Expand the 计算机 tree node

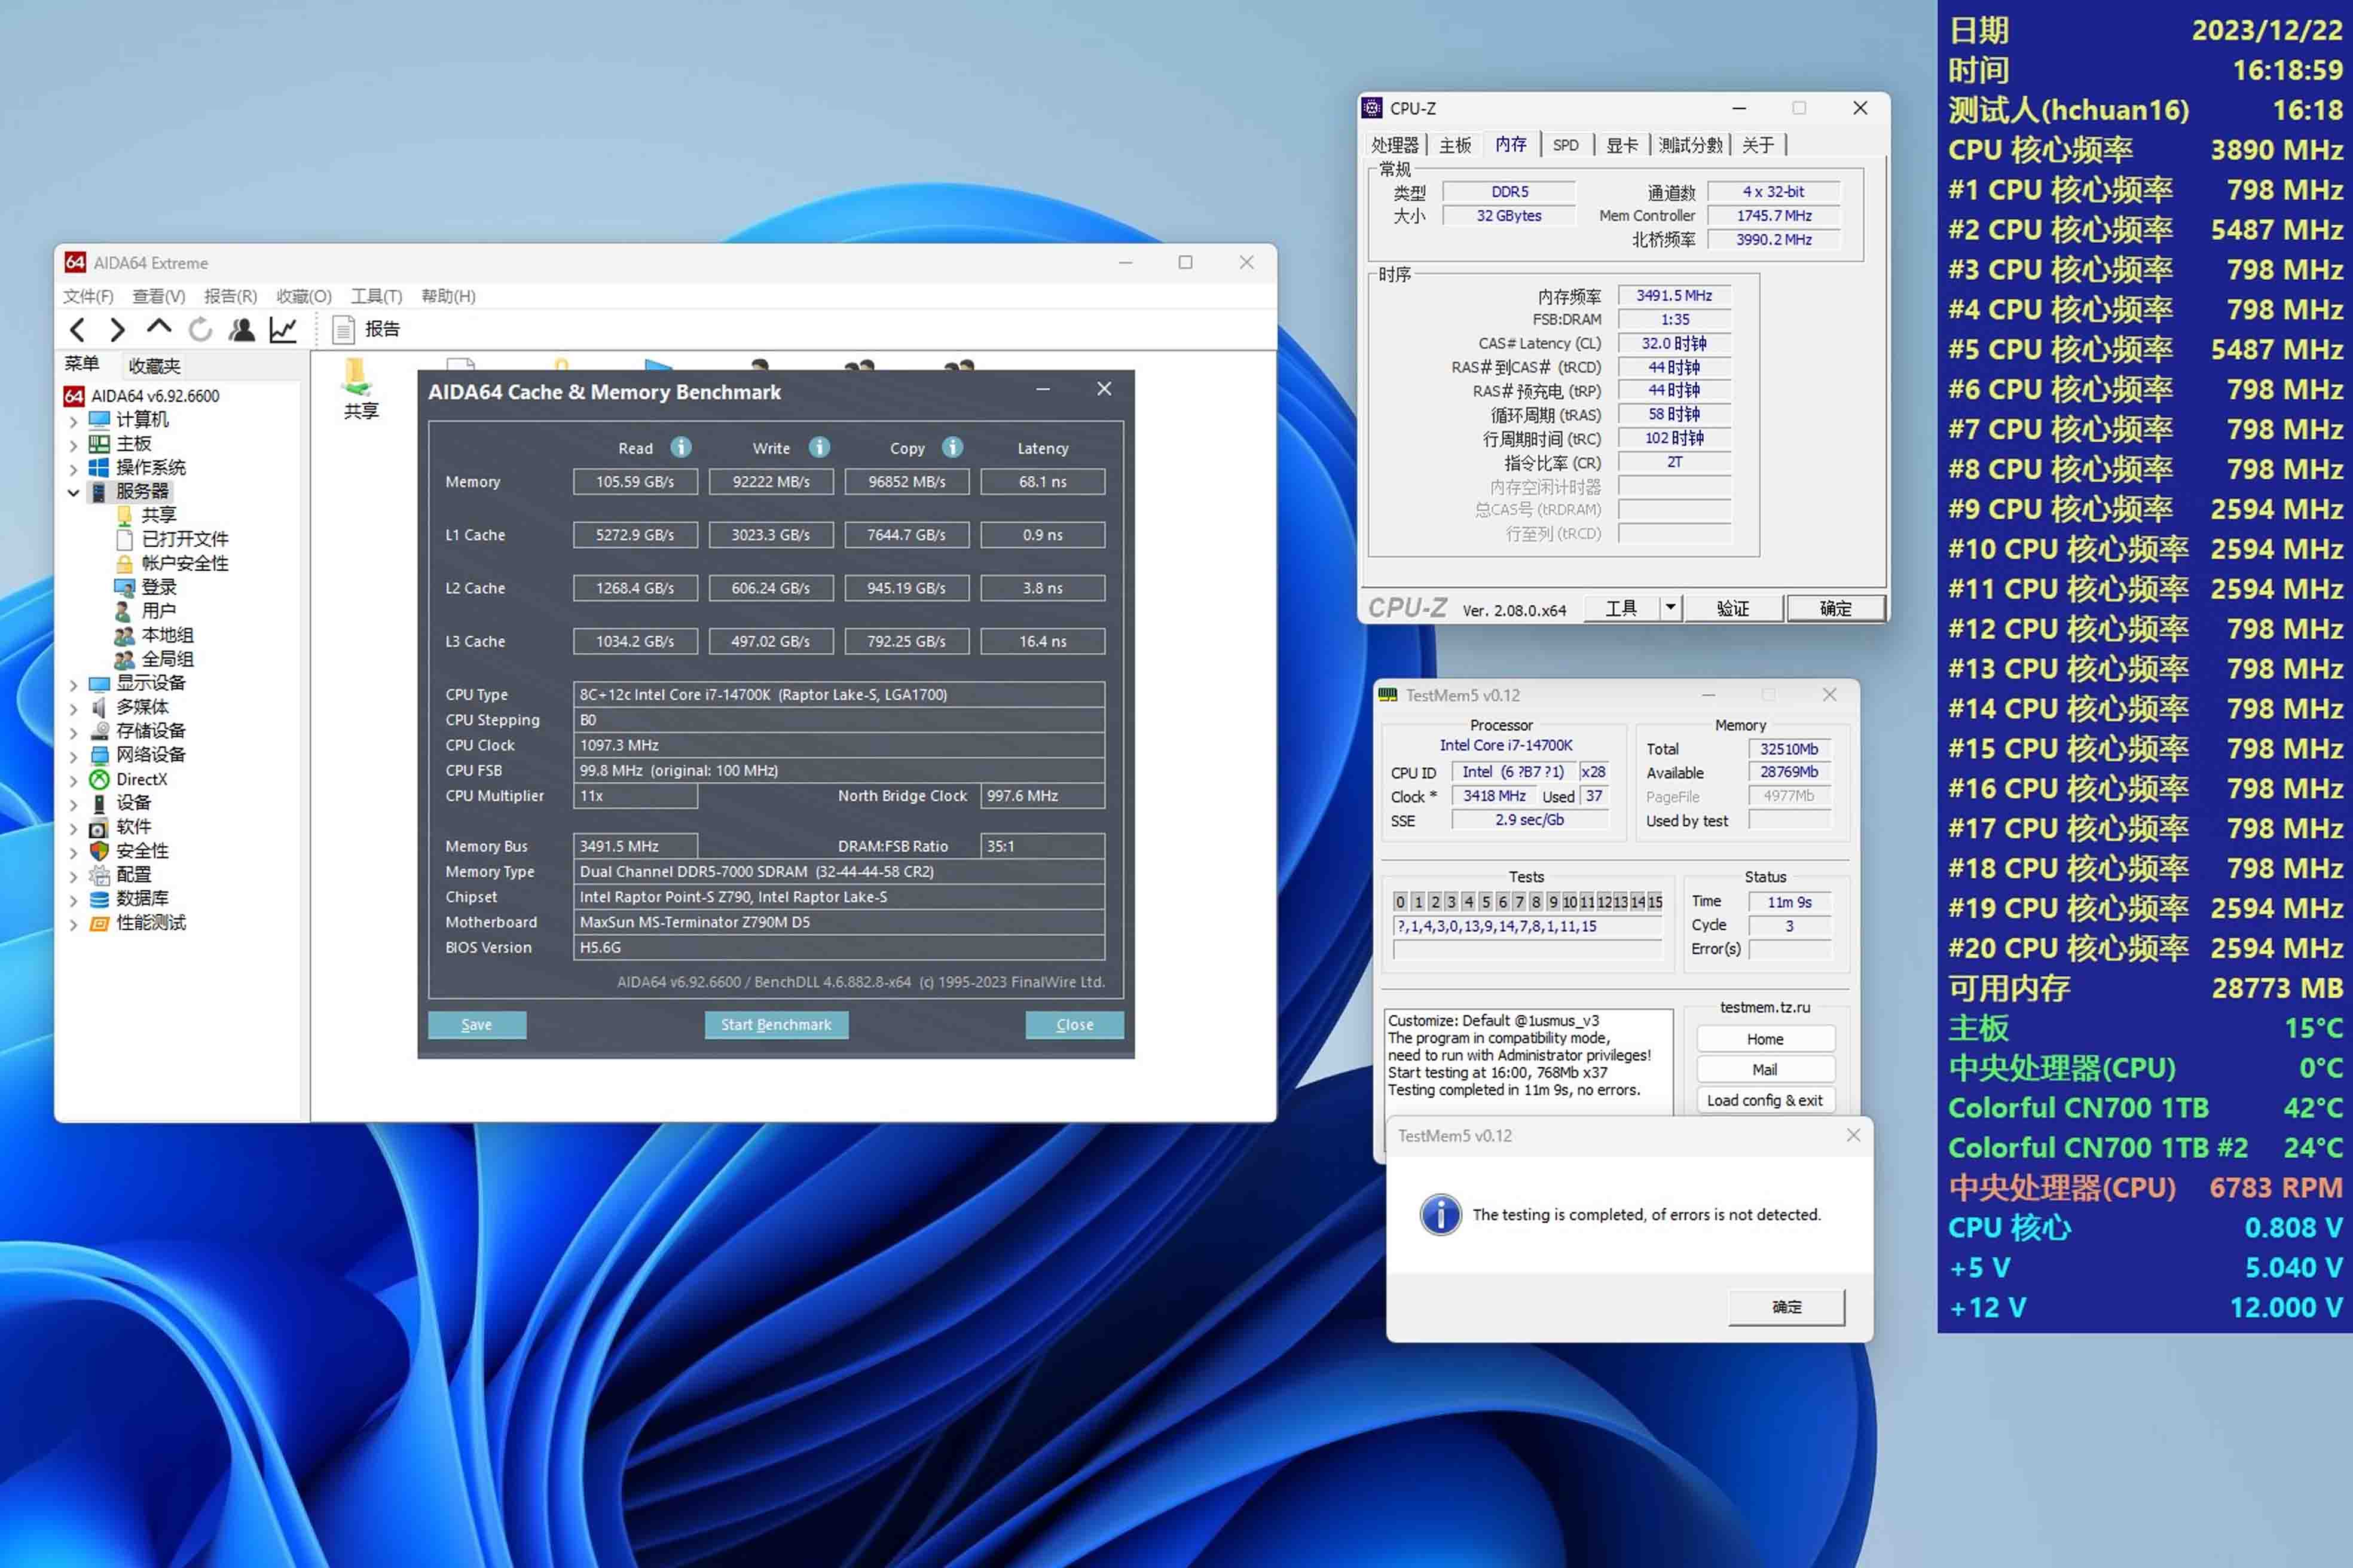(x=73, y=421)
